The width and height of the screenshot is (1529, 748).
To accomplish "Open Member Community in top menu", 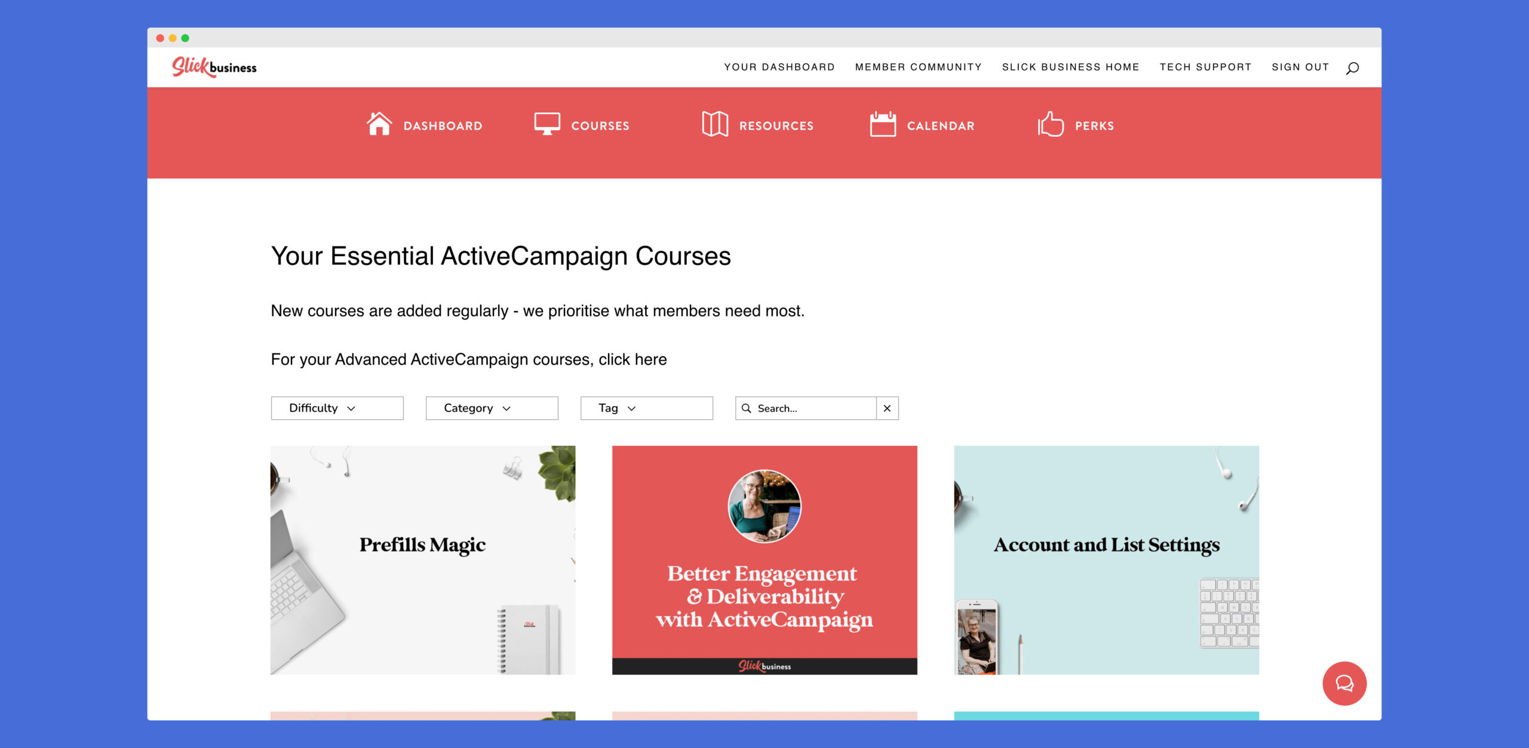I will click(918, 67).
